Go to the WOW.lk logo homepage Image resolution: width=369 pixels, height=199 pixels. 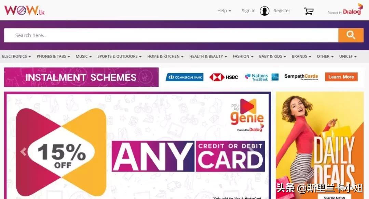[25, 11]
